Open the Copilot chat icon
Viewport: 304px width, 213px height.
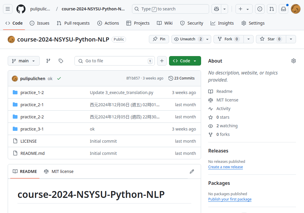coord(216,9)
